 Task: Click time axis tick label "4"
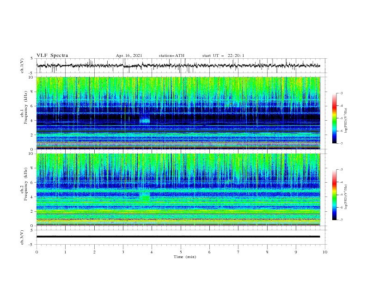click(x=152, y=252)
